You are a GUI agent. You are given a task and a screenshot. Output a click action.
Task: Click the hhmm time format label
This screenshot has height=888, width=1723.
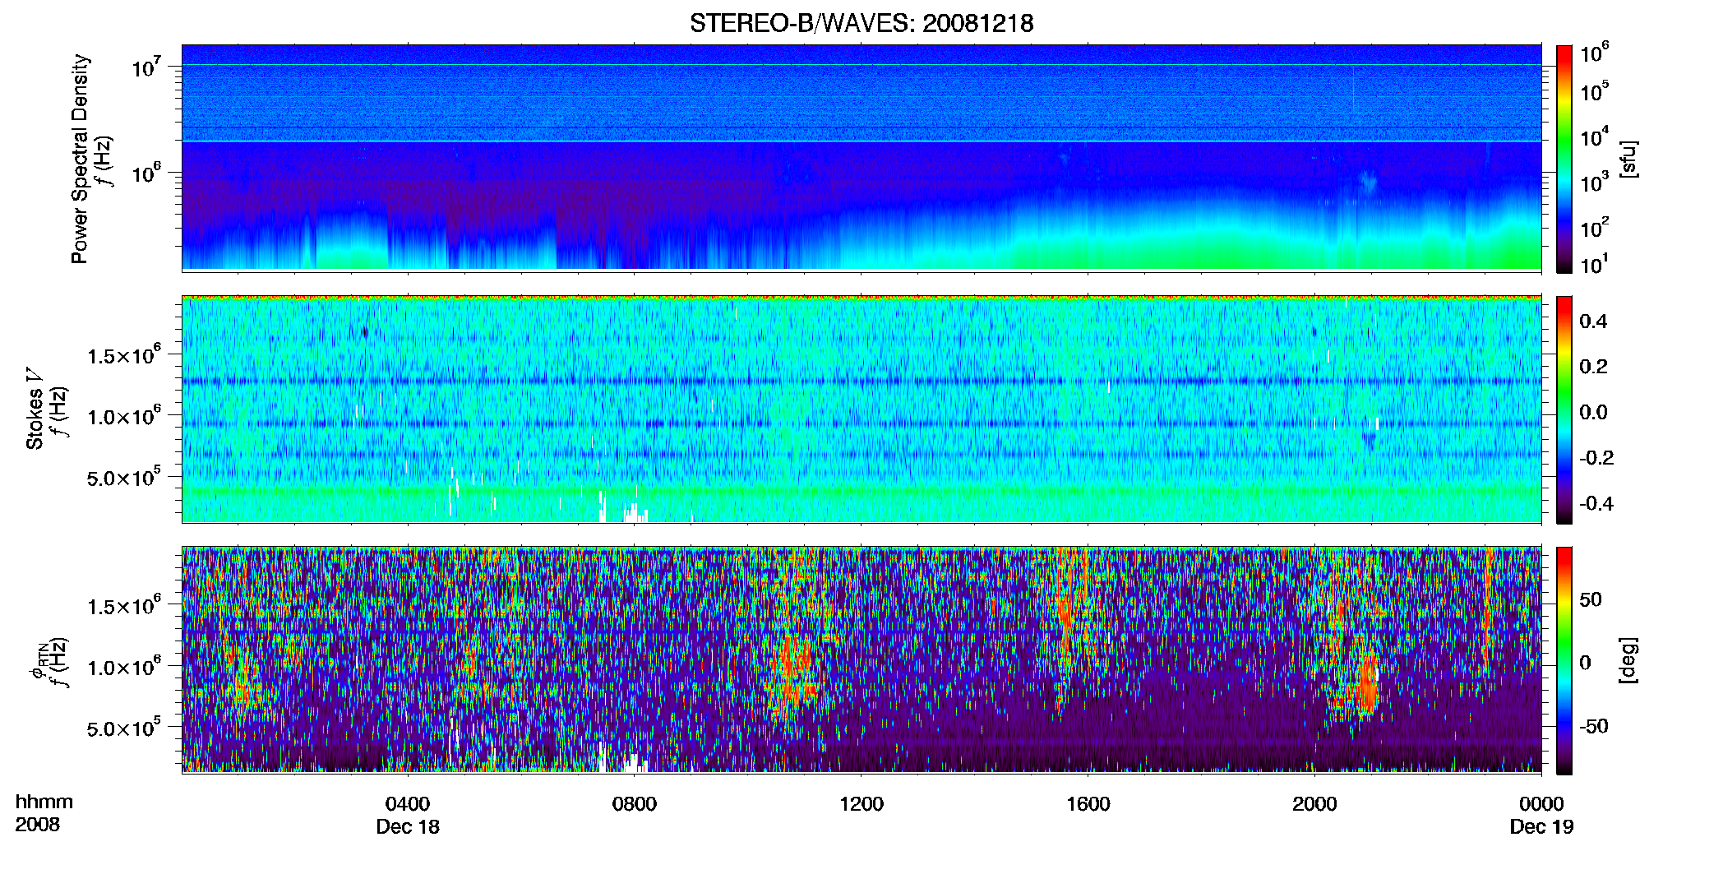[44, 802]
